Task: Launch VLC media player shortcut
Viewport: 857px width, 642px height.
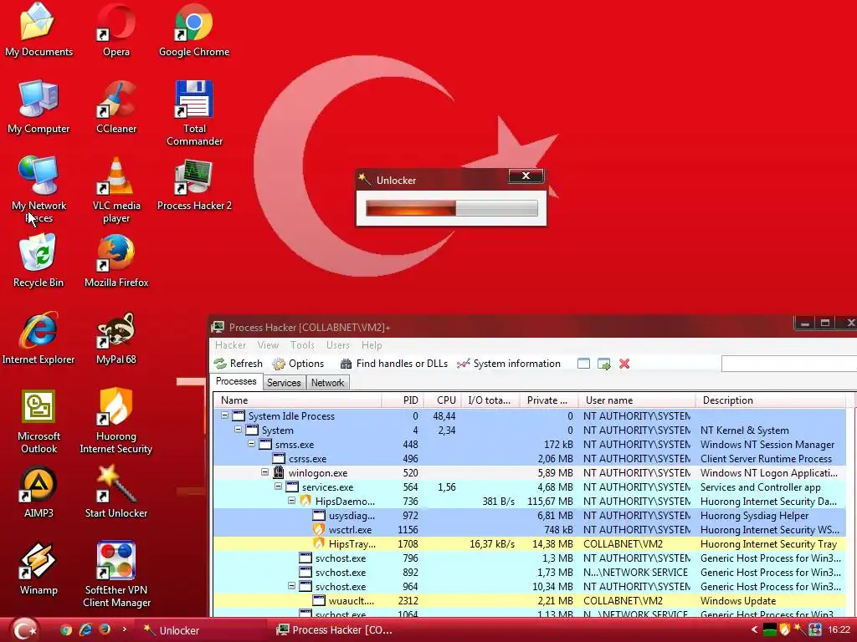Action: point(115,190)
